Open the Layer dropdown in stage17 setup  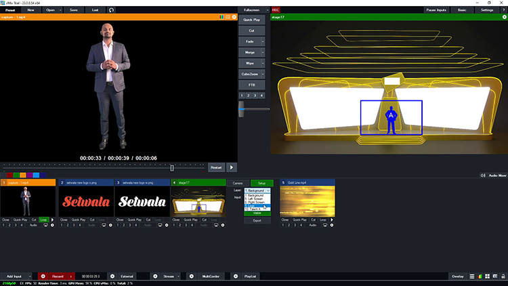pyautogui.click(x=257, y=190)
